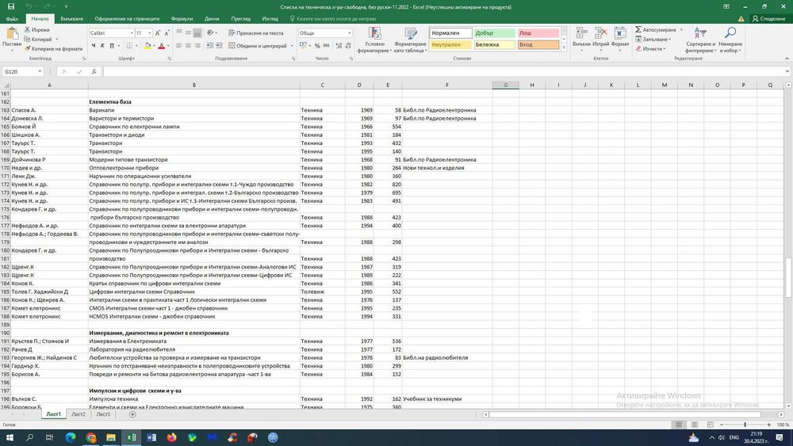
Task: Click the Delete cells (Изтрий) icon
Action: (x=601, y=33)
